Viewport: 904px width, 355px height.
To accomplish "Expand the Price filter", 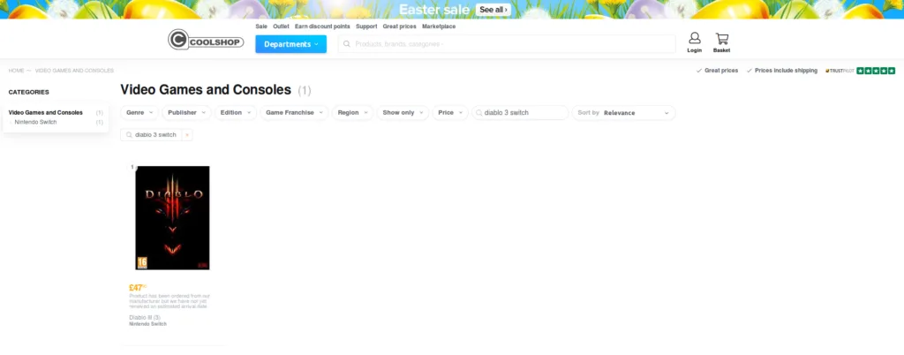I will (x=449, y=113).
